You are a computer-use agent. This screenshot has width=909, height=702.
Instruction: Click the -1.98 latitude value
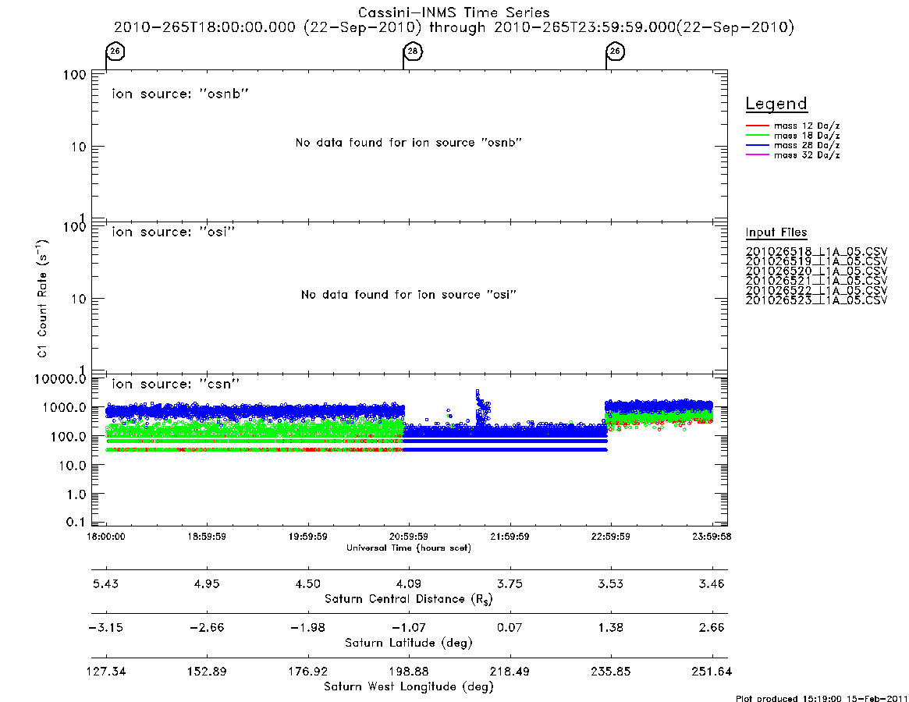pyautogui.click(x=308, y=628)
